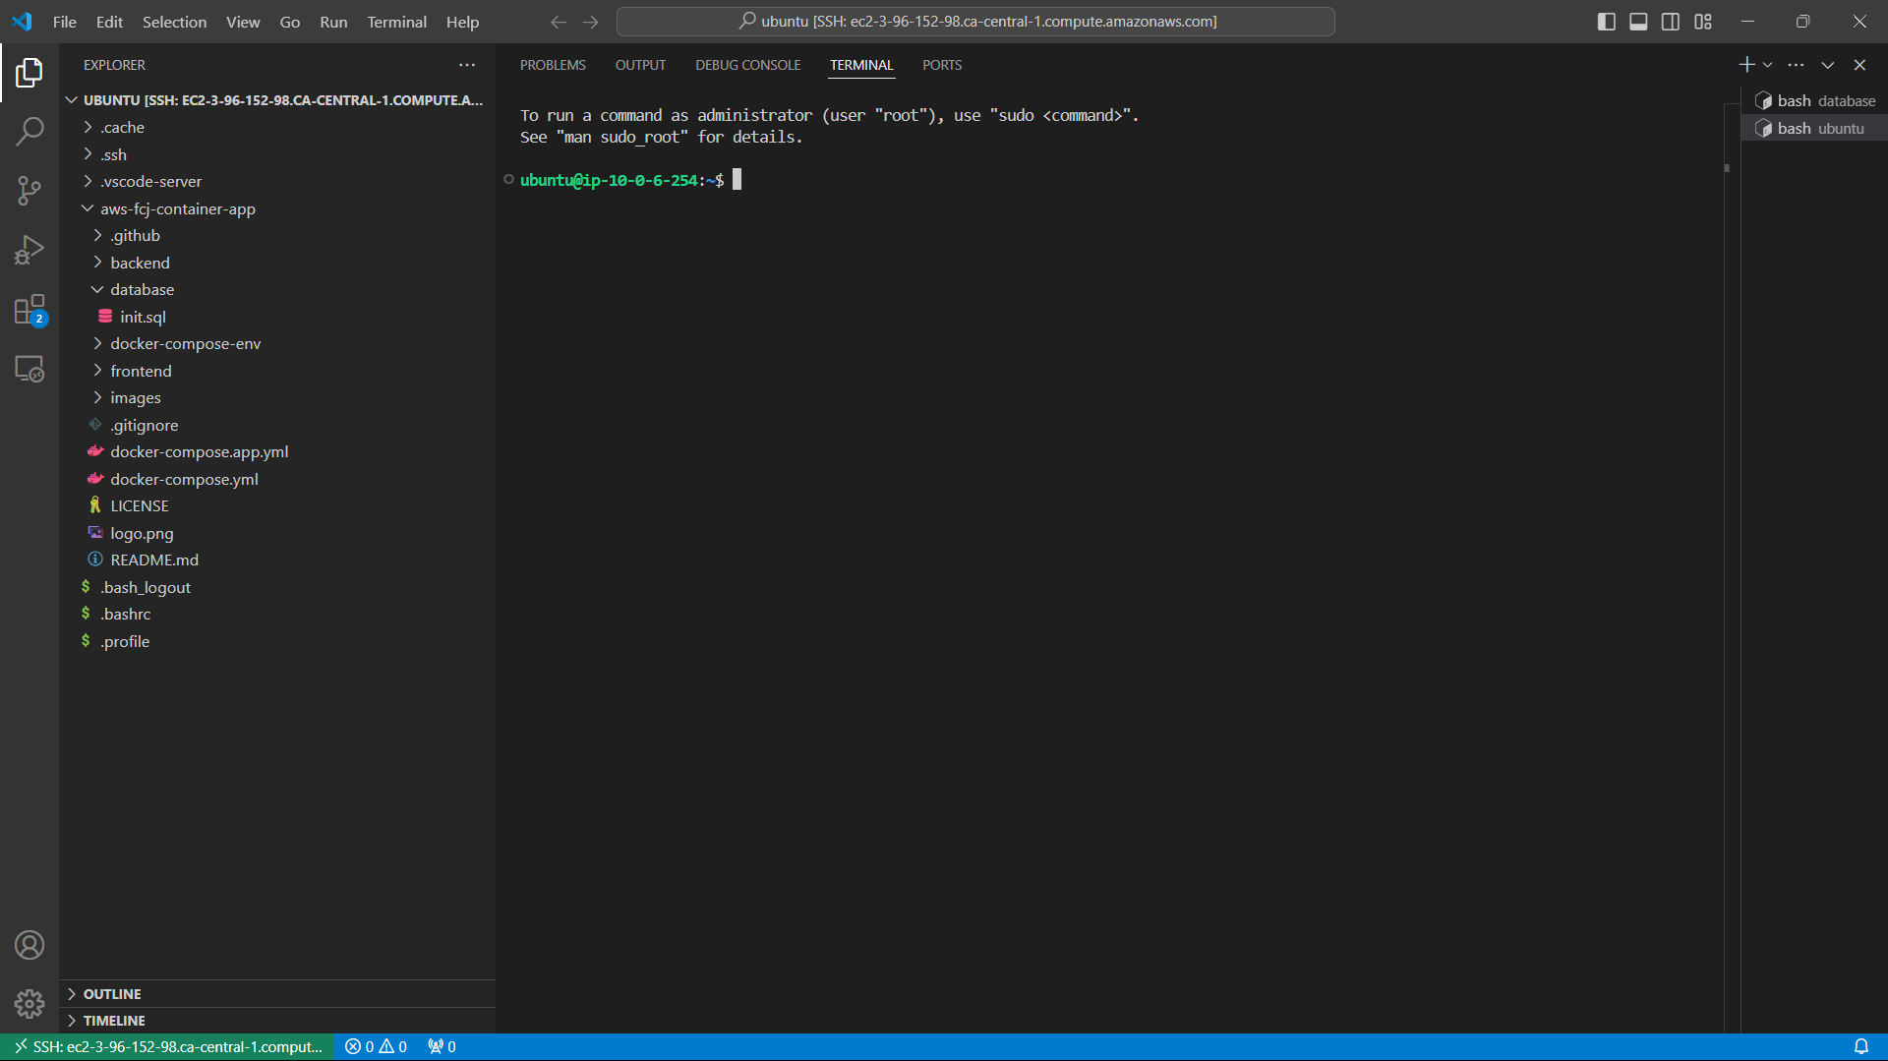Expand the frontend folder

click(x=277, y=371)
